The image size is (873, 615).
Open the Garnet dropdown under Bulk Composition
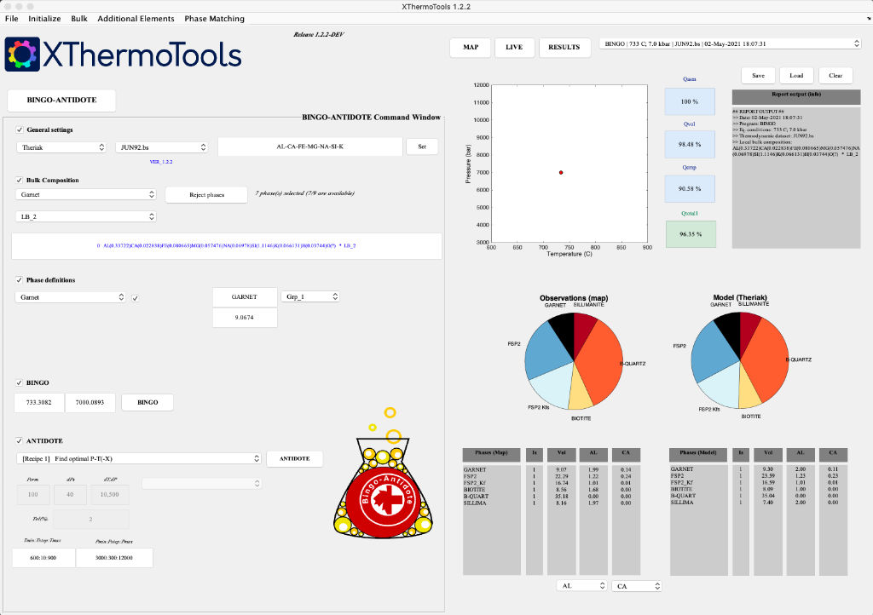click(86, 194)
